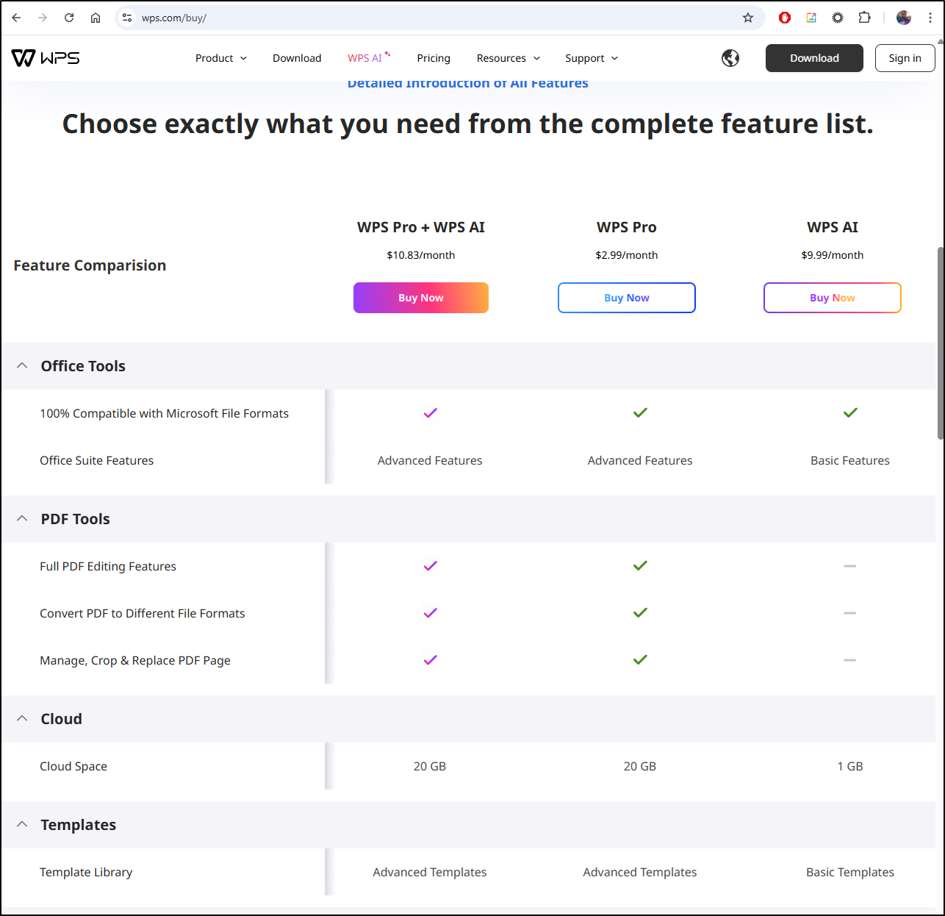The height and width of the screenshot is (916, 945).
Task: Open the Support dropdown menu
Action: point(592,58)
